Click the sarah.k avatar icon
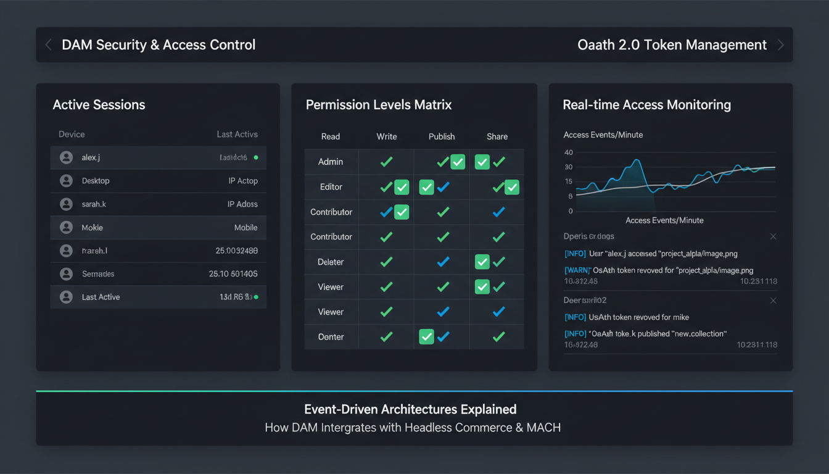Screen dimensions: 829x474 click(x=66, y=204)
